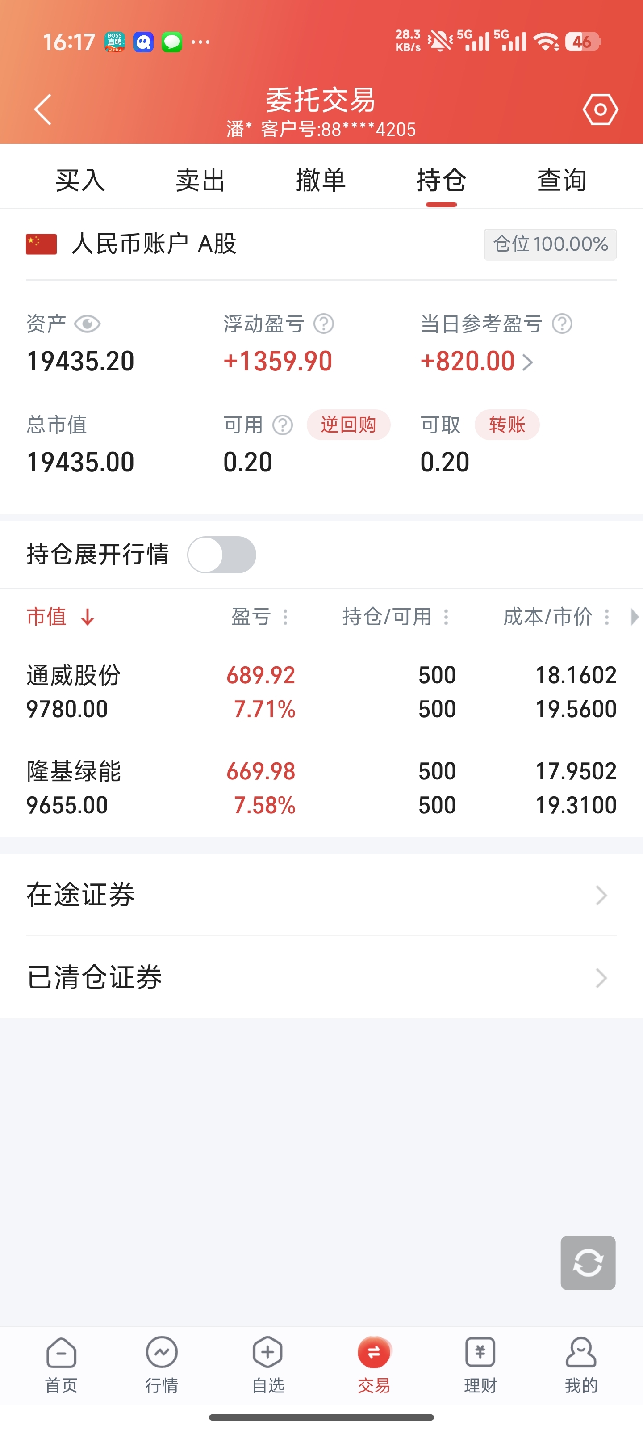Screen dimensions: 643x1430
Task: Tap the refresh icon button
Action: click(588, 1262)
